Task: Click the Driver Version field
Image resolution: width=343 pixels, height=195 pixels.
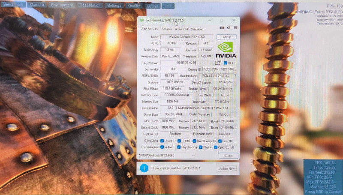Action: (198, 108)
